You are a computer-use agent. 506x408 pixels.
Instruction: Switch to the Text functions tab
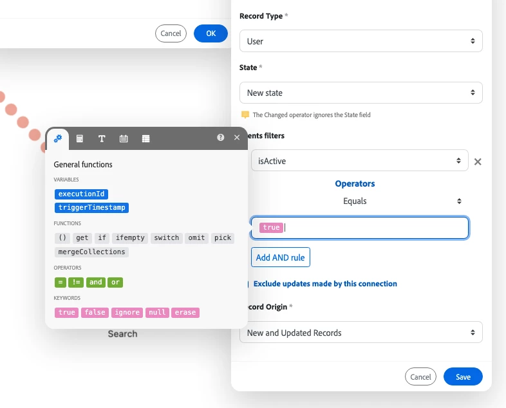(102, 139)
